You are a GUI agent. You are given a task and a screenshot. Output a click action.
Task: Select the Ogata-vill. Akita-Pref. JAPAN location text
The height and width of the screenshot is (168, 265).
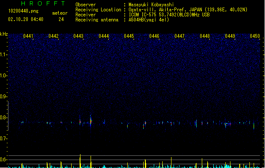coord(188,10)
